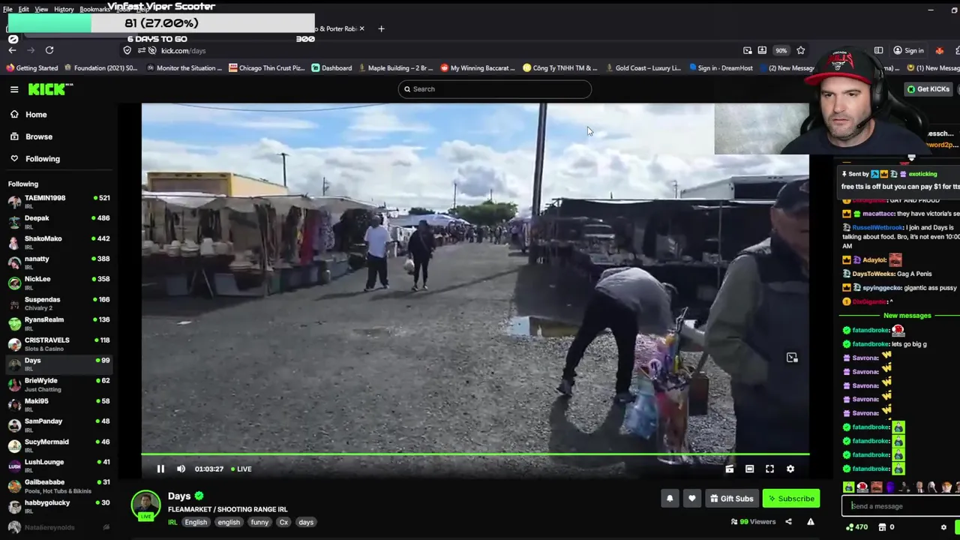Open chat settings gear icon

943,527
